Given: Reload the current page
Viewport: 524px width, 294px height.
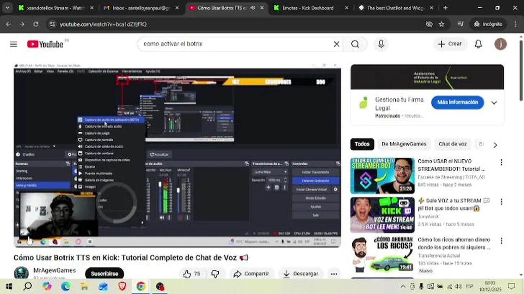Looking at the screenshot, I should pos(36,24).
